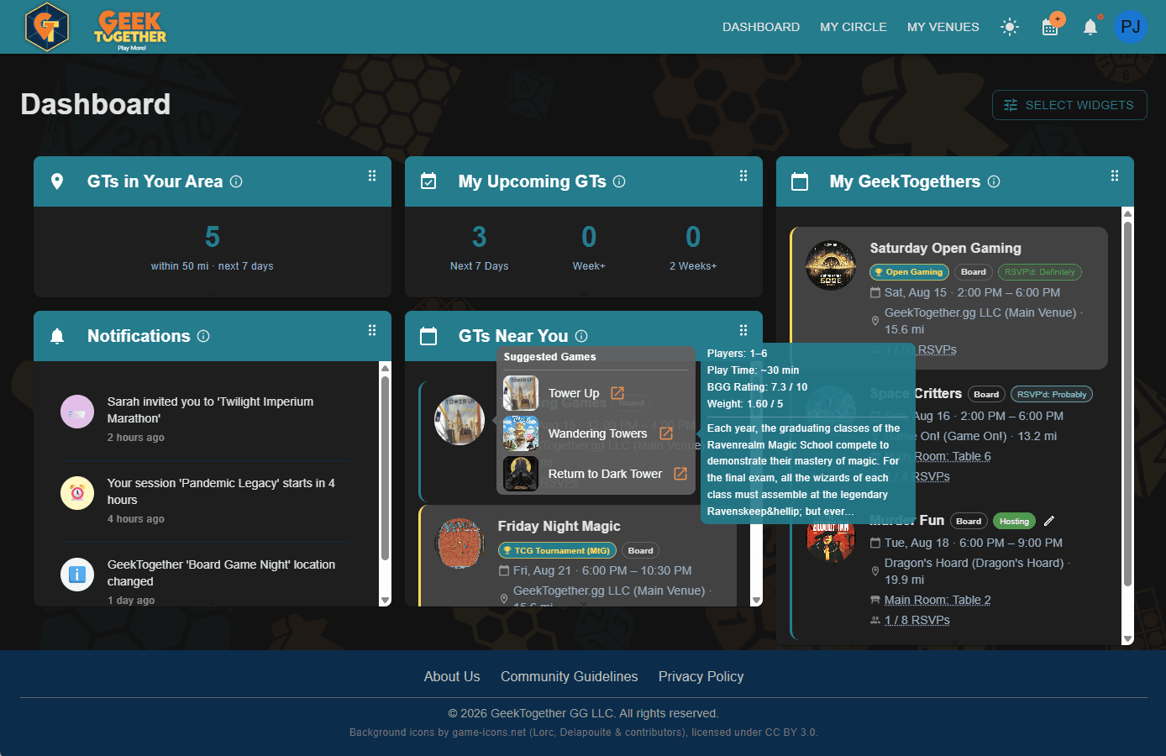Click the Wandering Towers game thumbnail
The image size is (1166, 756).
coord(521,433)
